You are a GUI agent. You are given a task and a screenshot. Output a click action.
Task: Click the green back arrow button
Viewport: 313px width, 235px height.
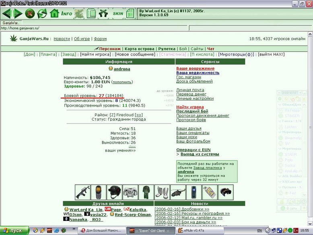[x=6, y=14]
